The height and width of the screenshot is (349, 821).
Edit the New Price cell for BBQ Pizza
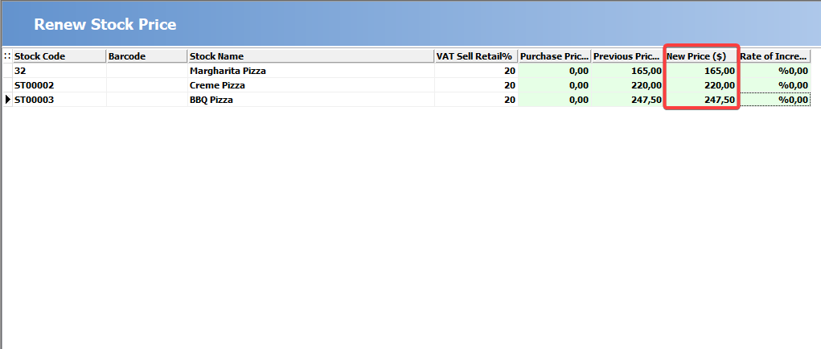701,100
